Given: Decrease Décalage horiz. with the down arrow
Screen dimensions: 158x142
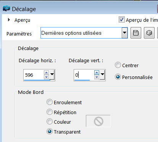Looking at the screenshot, I should point(46,77).
